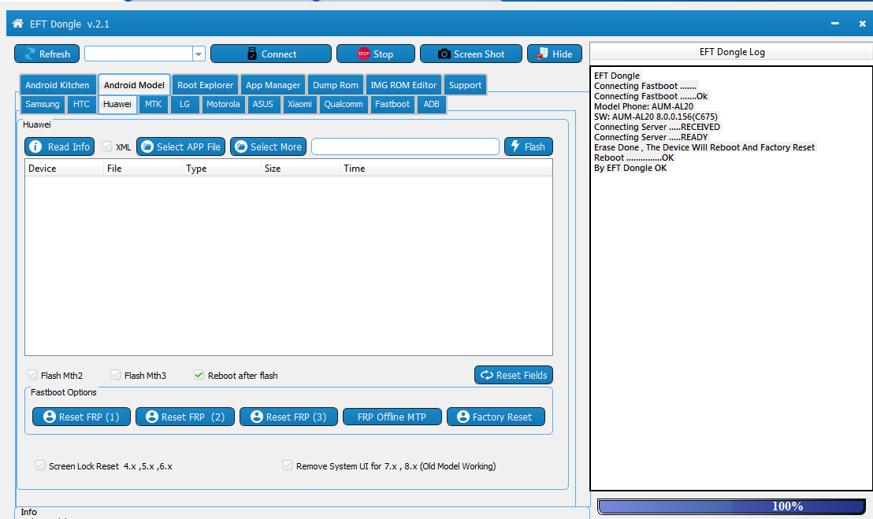Select the MTK tab
873x519 pixels.
153,104
